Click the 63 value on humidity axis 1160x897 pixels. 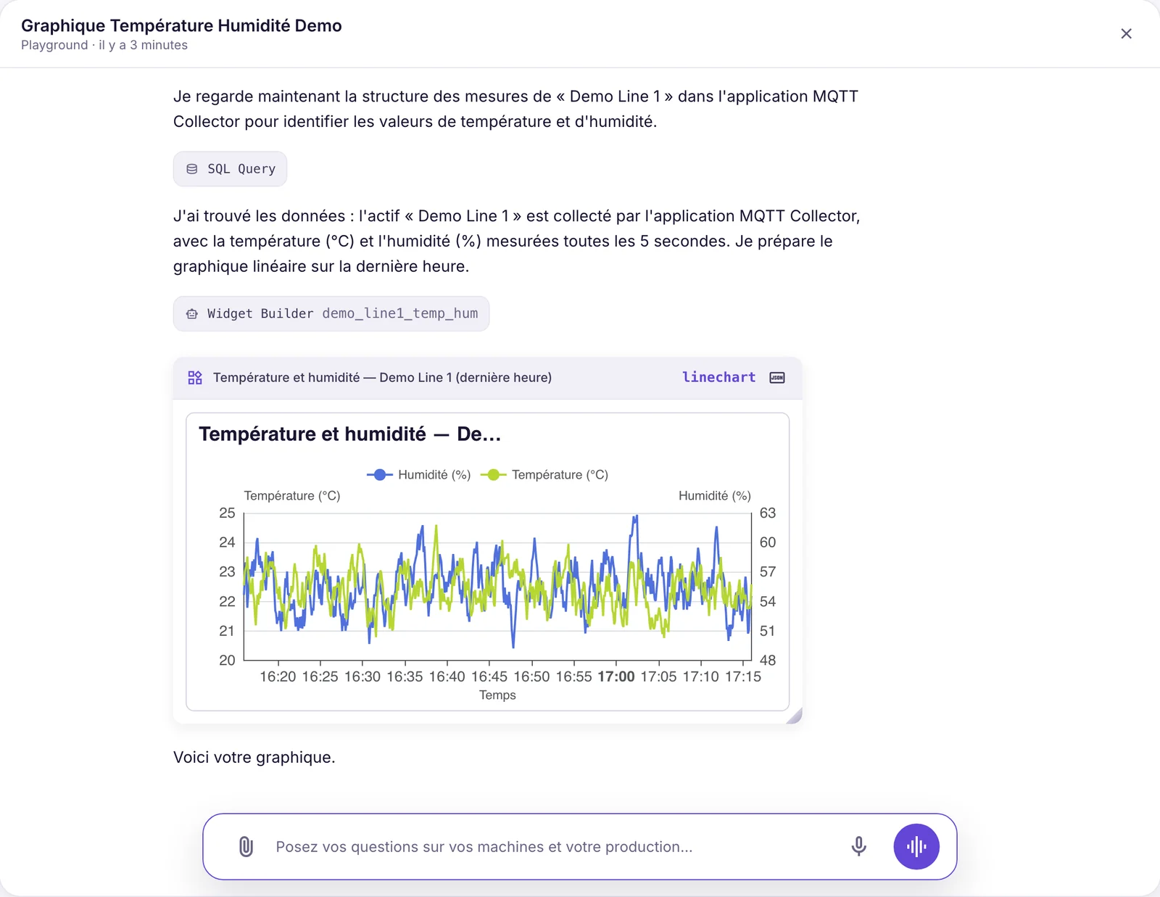768,513
